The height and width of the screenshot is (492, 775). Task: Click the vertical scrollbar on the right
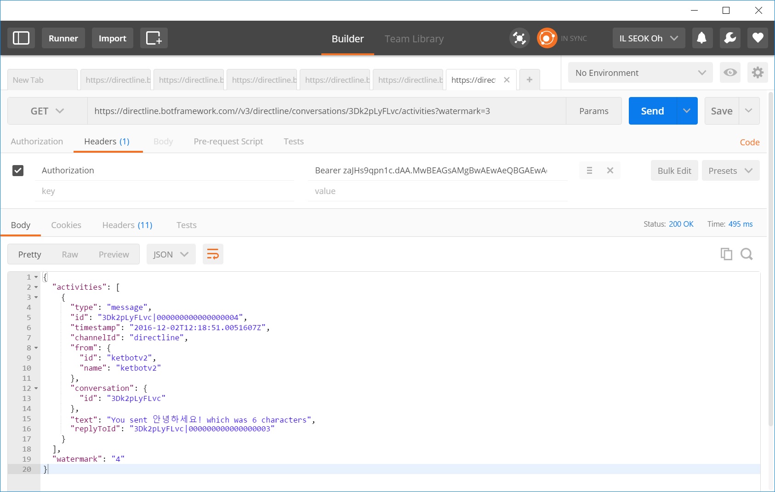pos(771,260)
